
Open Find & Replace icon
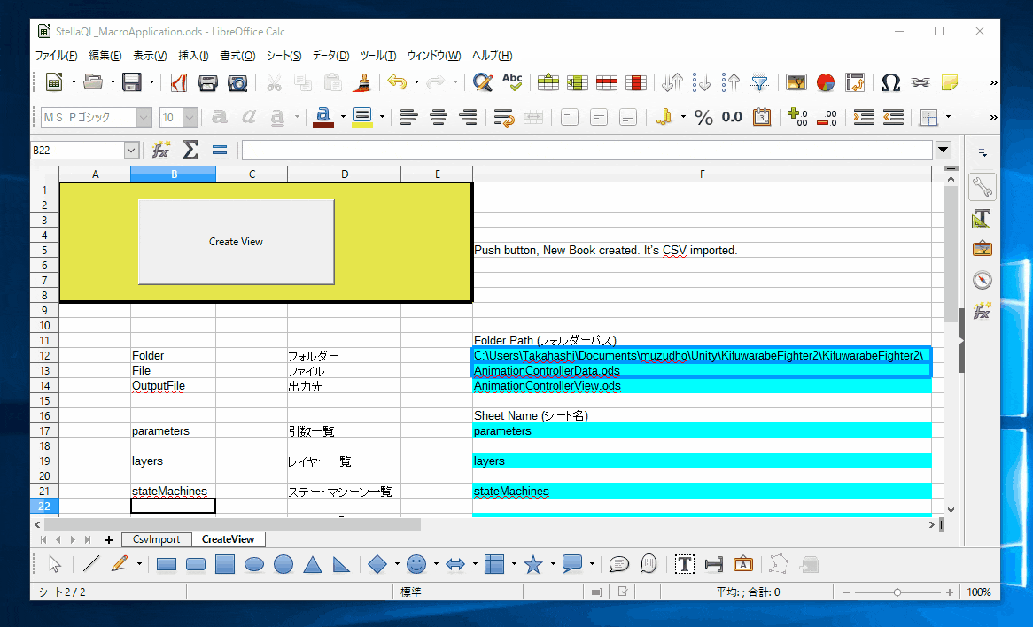point(483,82)
